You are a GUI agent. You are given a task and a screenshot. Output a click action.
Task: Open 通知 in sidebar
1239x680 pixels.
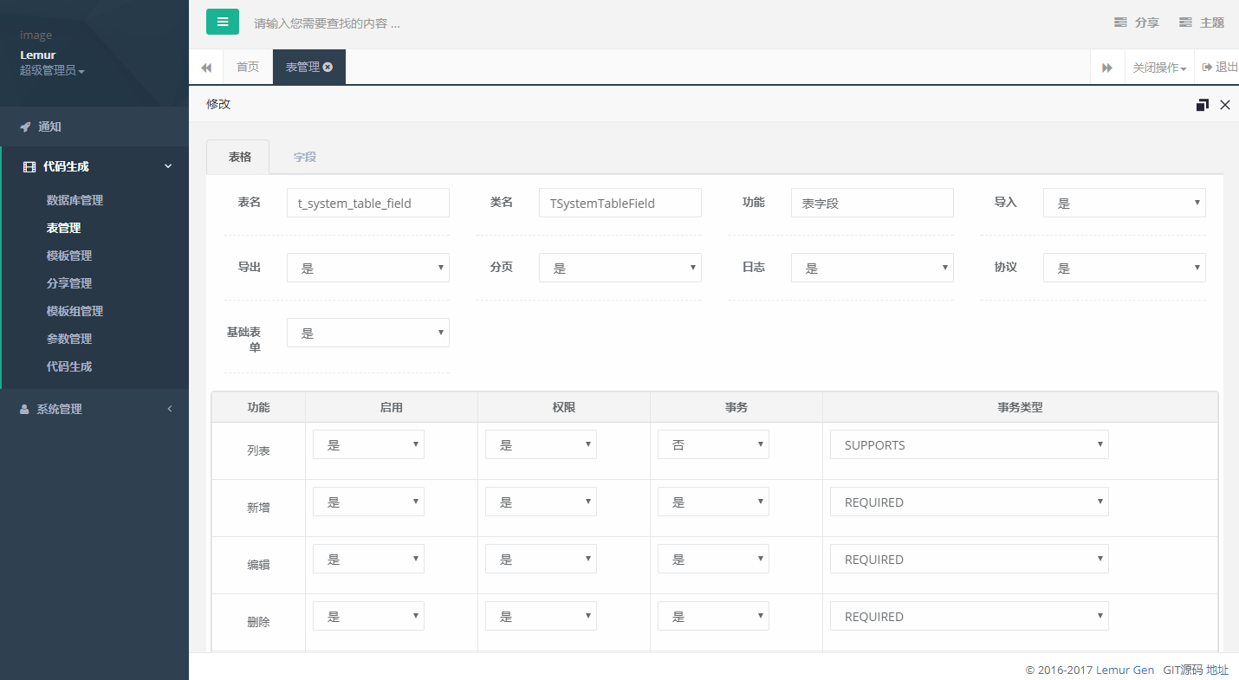[x=94, y=126]
